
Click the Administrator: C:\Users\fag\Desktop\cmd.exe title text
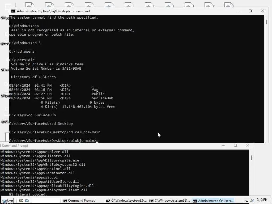click(53, 11)
